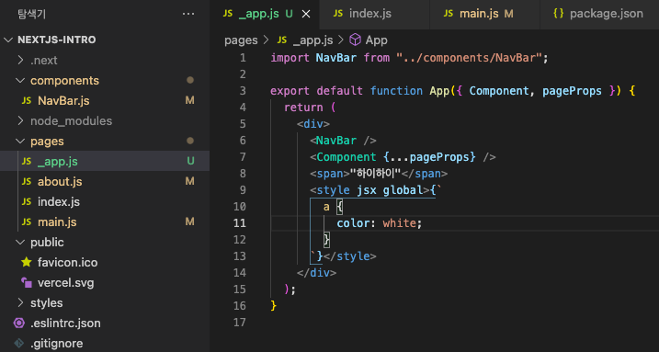Click the pages breadcrumb segment
The width and height of the screenshot is (659, 352).
click(x=241, y=40)
